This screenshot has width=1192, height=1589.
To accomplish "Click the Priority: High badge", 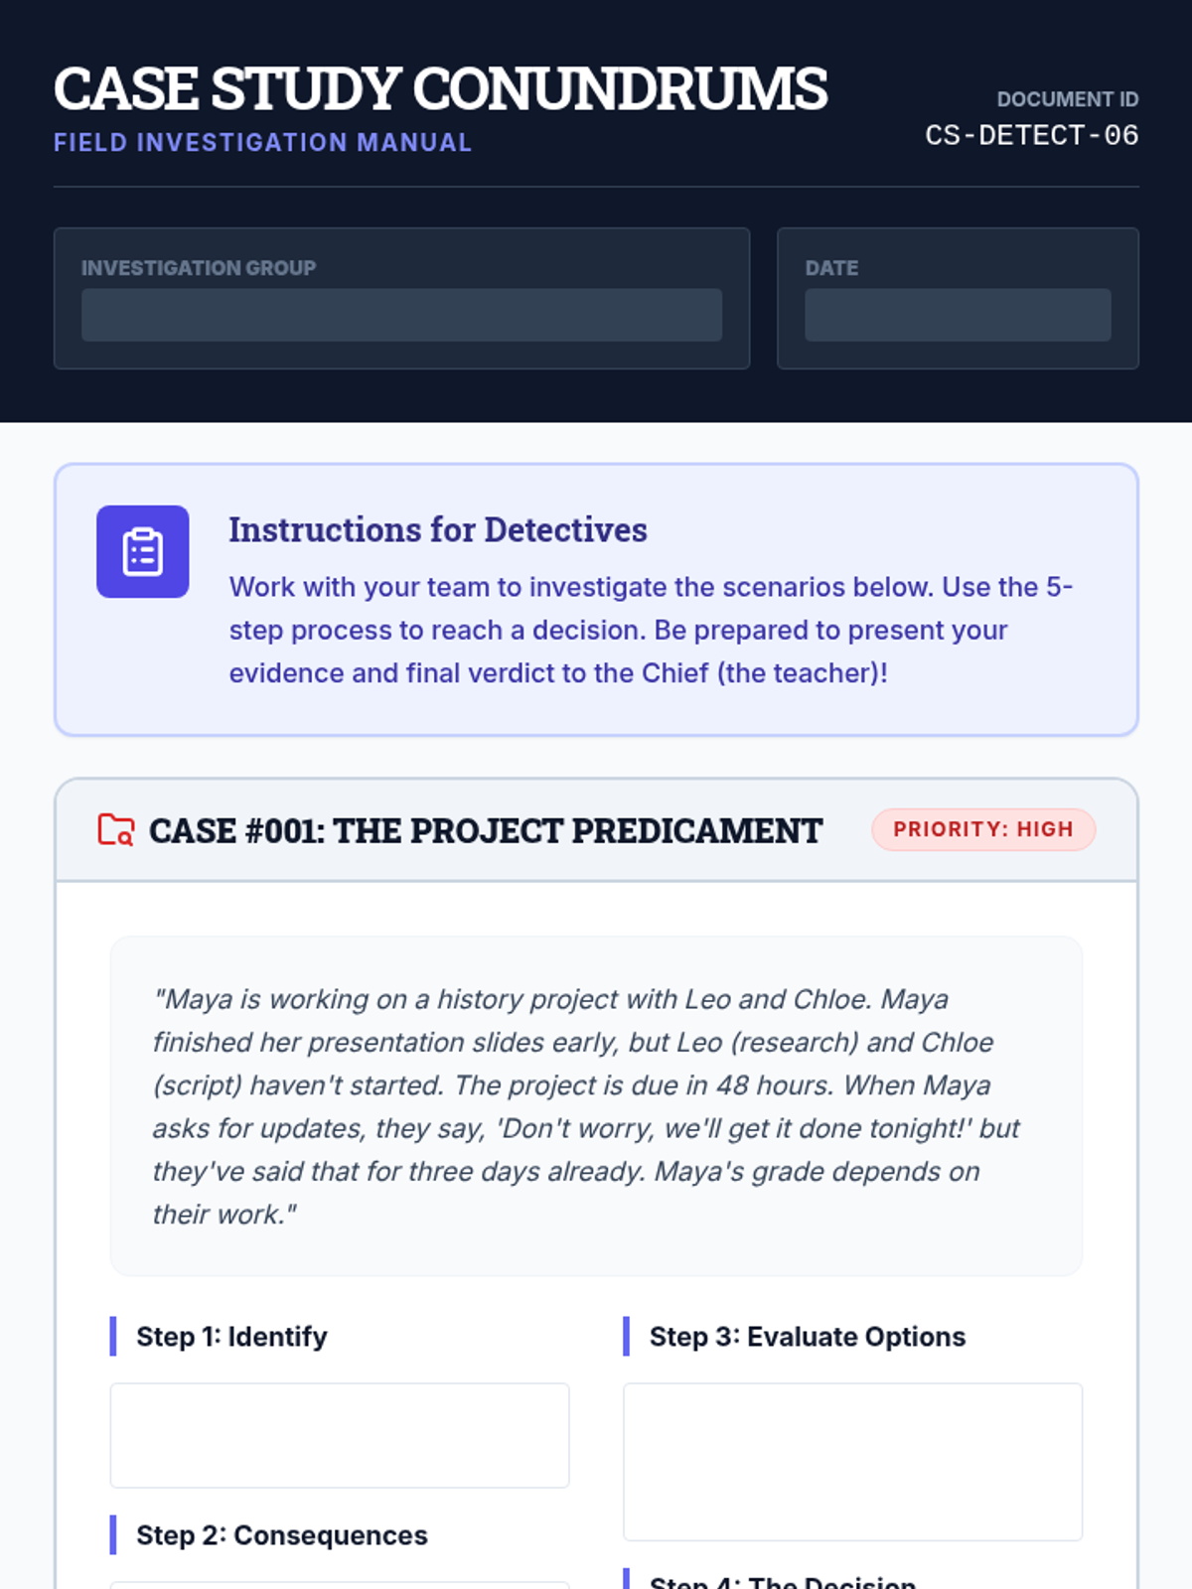I will tap(982, 829).
